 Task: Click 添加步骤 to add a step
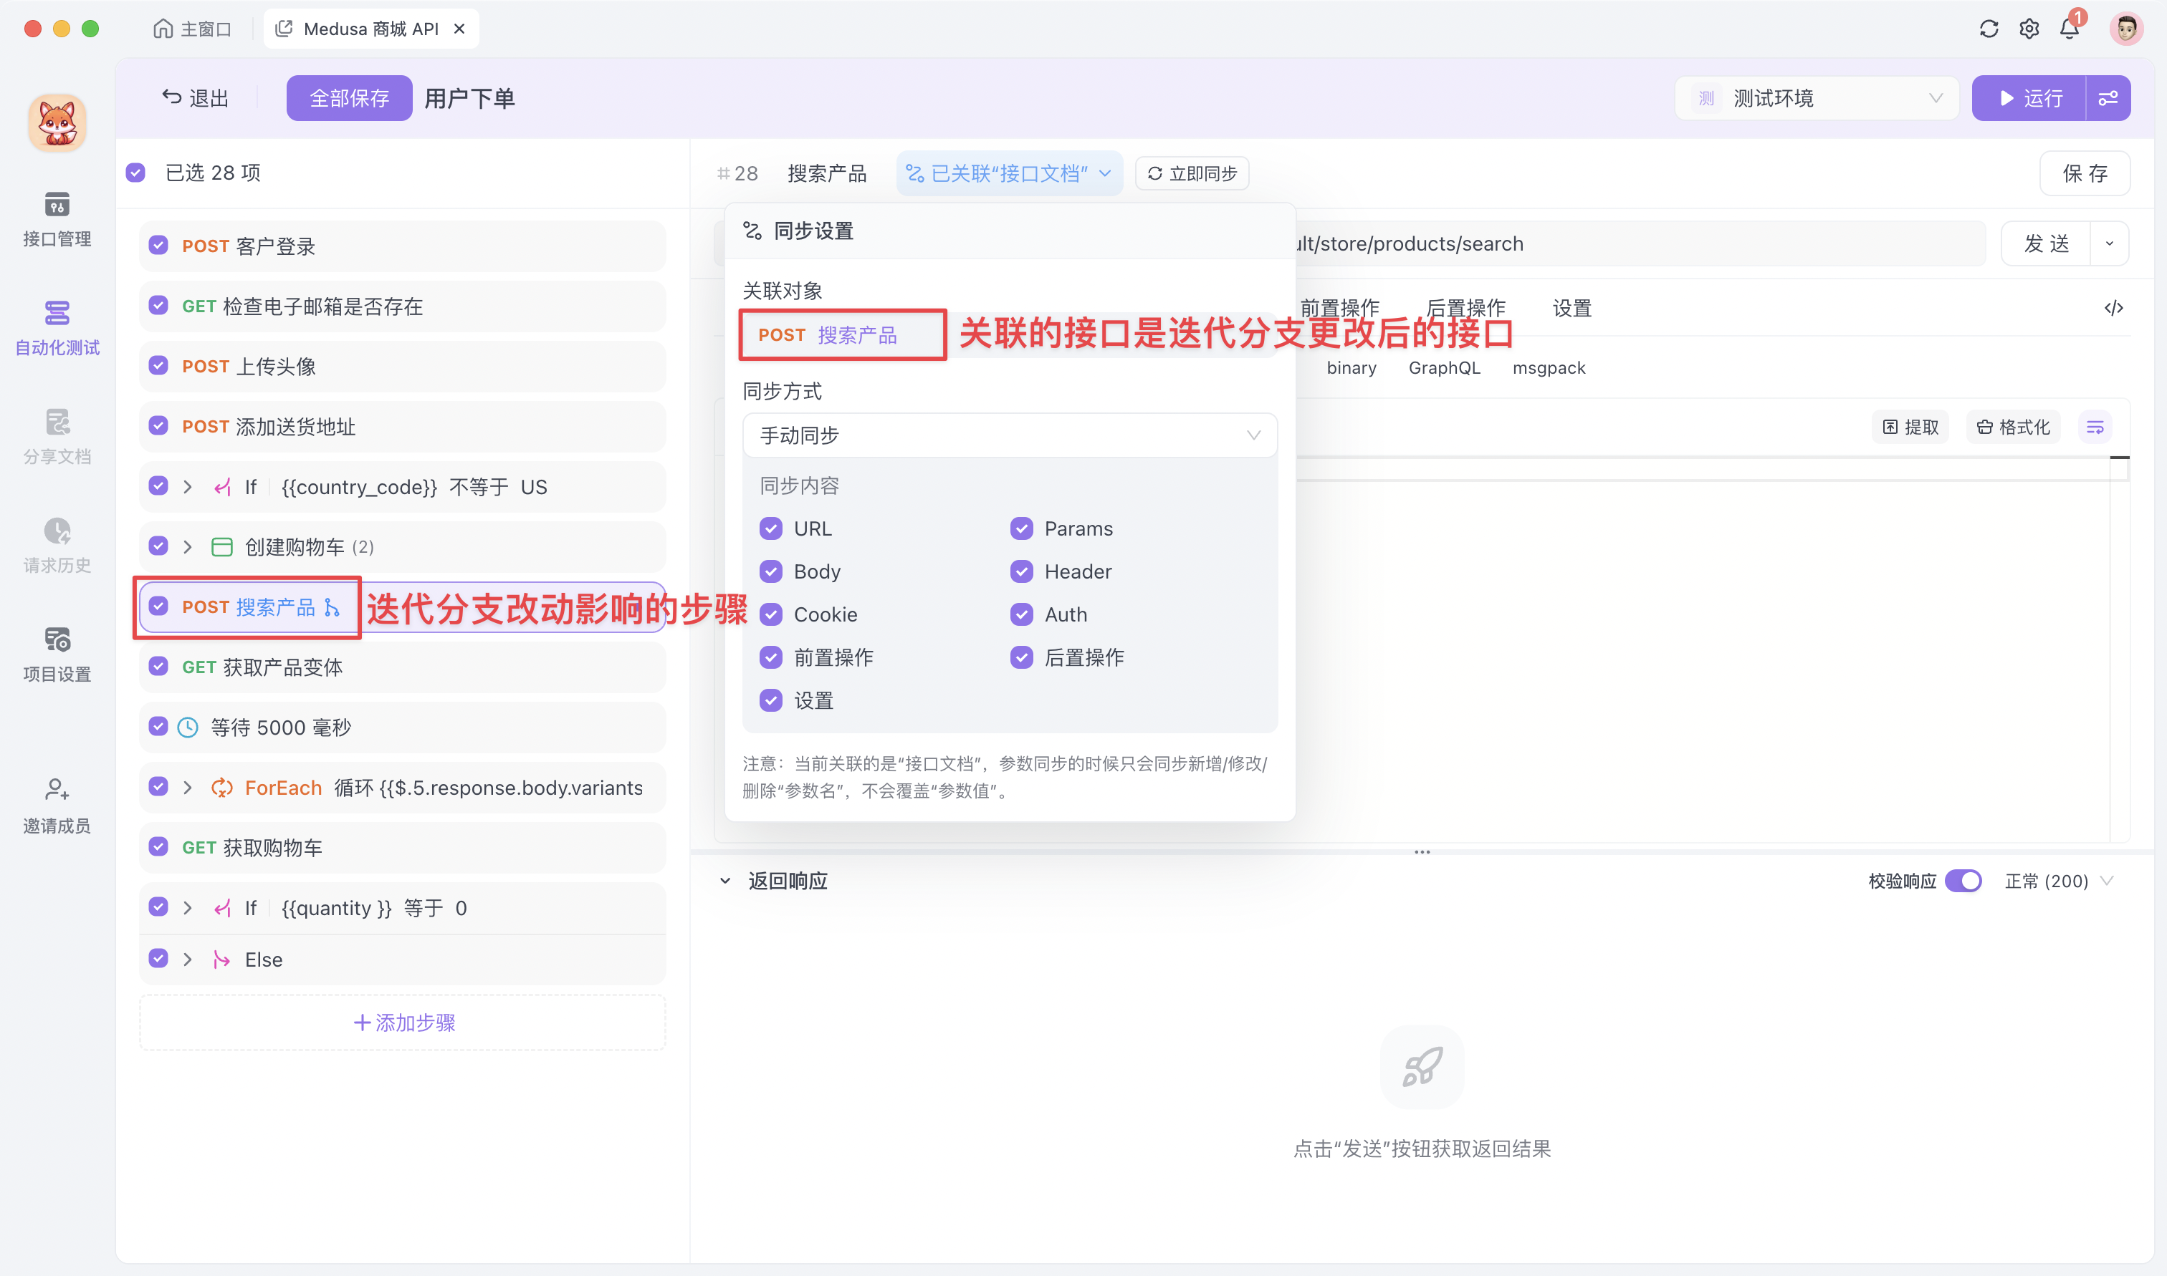pyautogui.click(x=402, y=1023)
